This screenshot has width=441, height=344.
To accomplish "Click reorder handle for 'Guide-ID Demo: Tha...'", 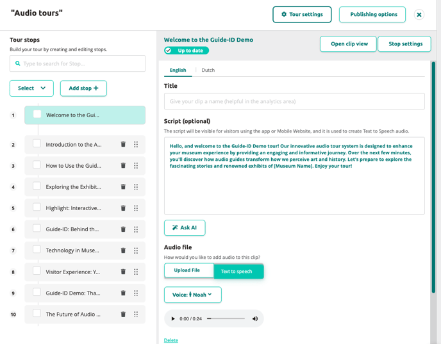I will 136,293.
